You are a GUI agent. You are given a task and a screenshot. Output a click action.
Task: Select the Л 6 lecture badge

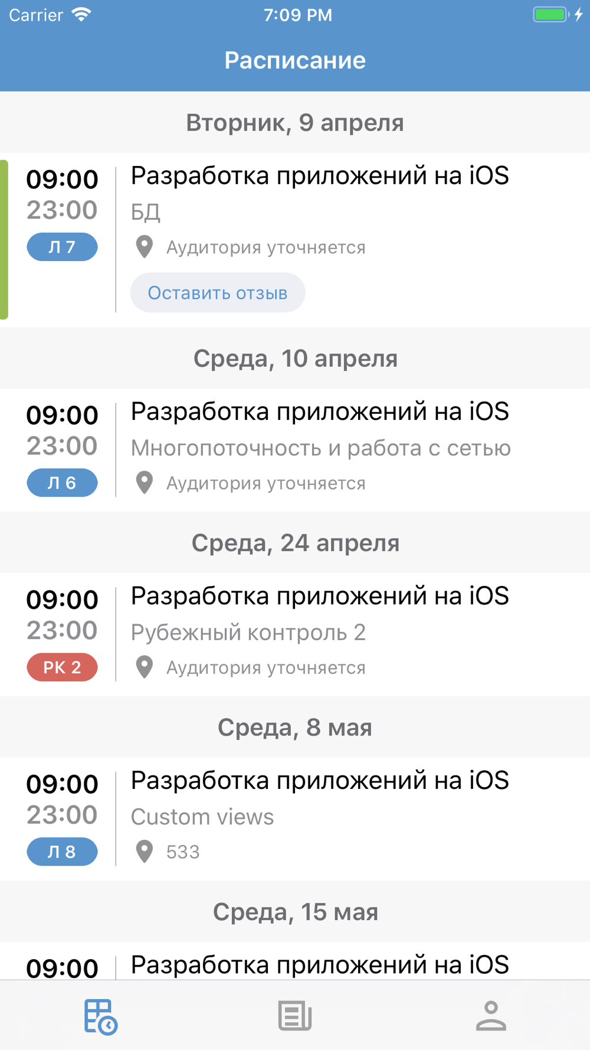(62, 482)
